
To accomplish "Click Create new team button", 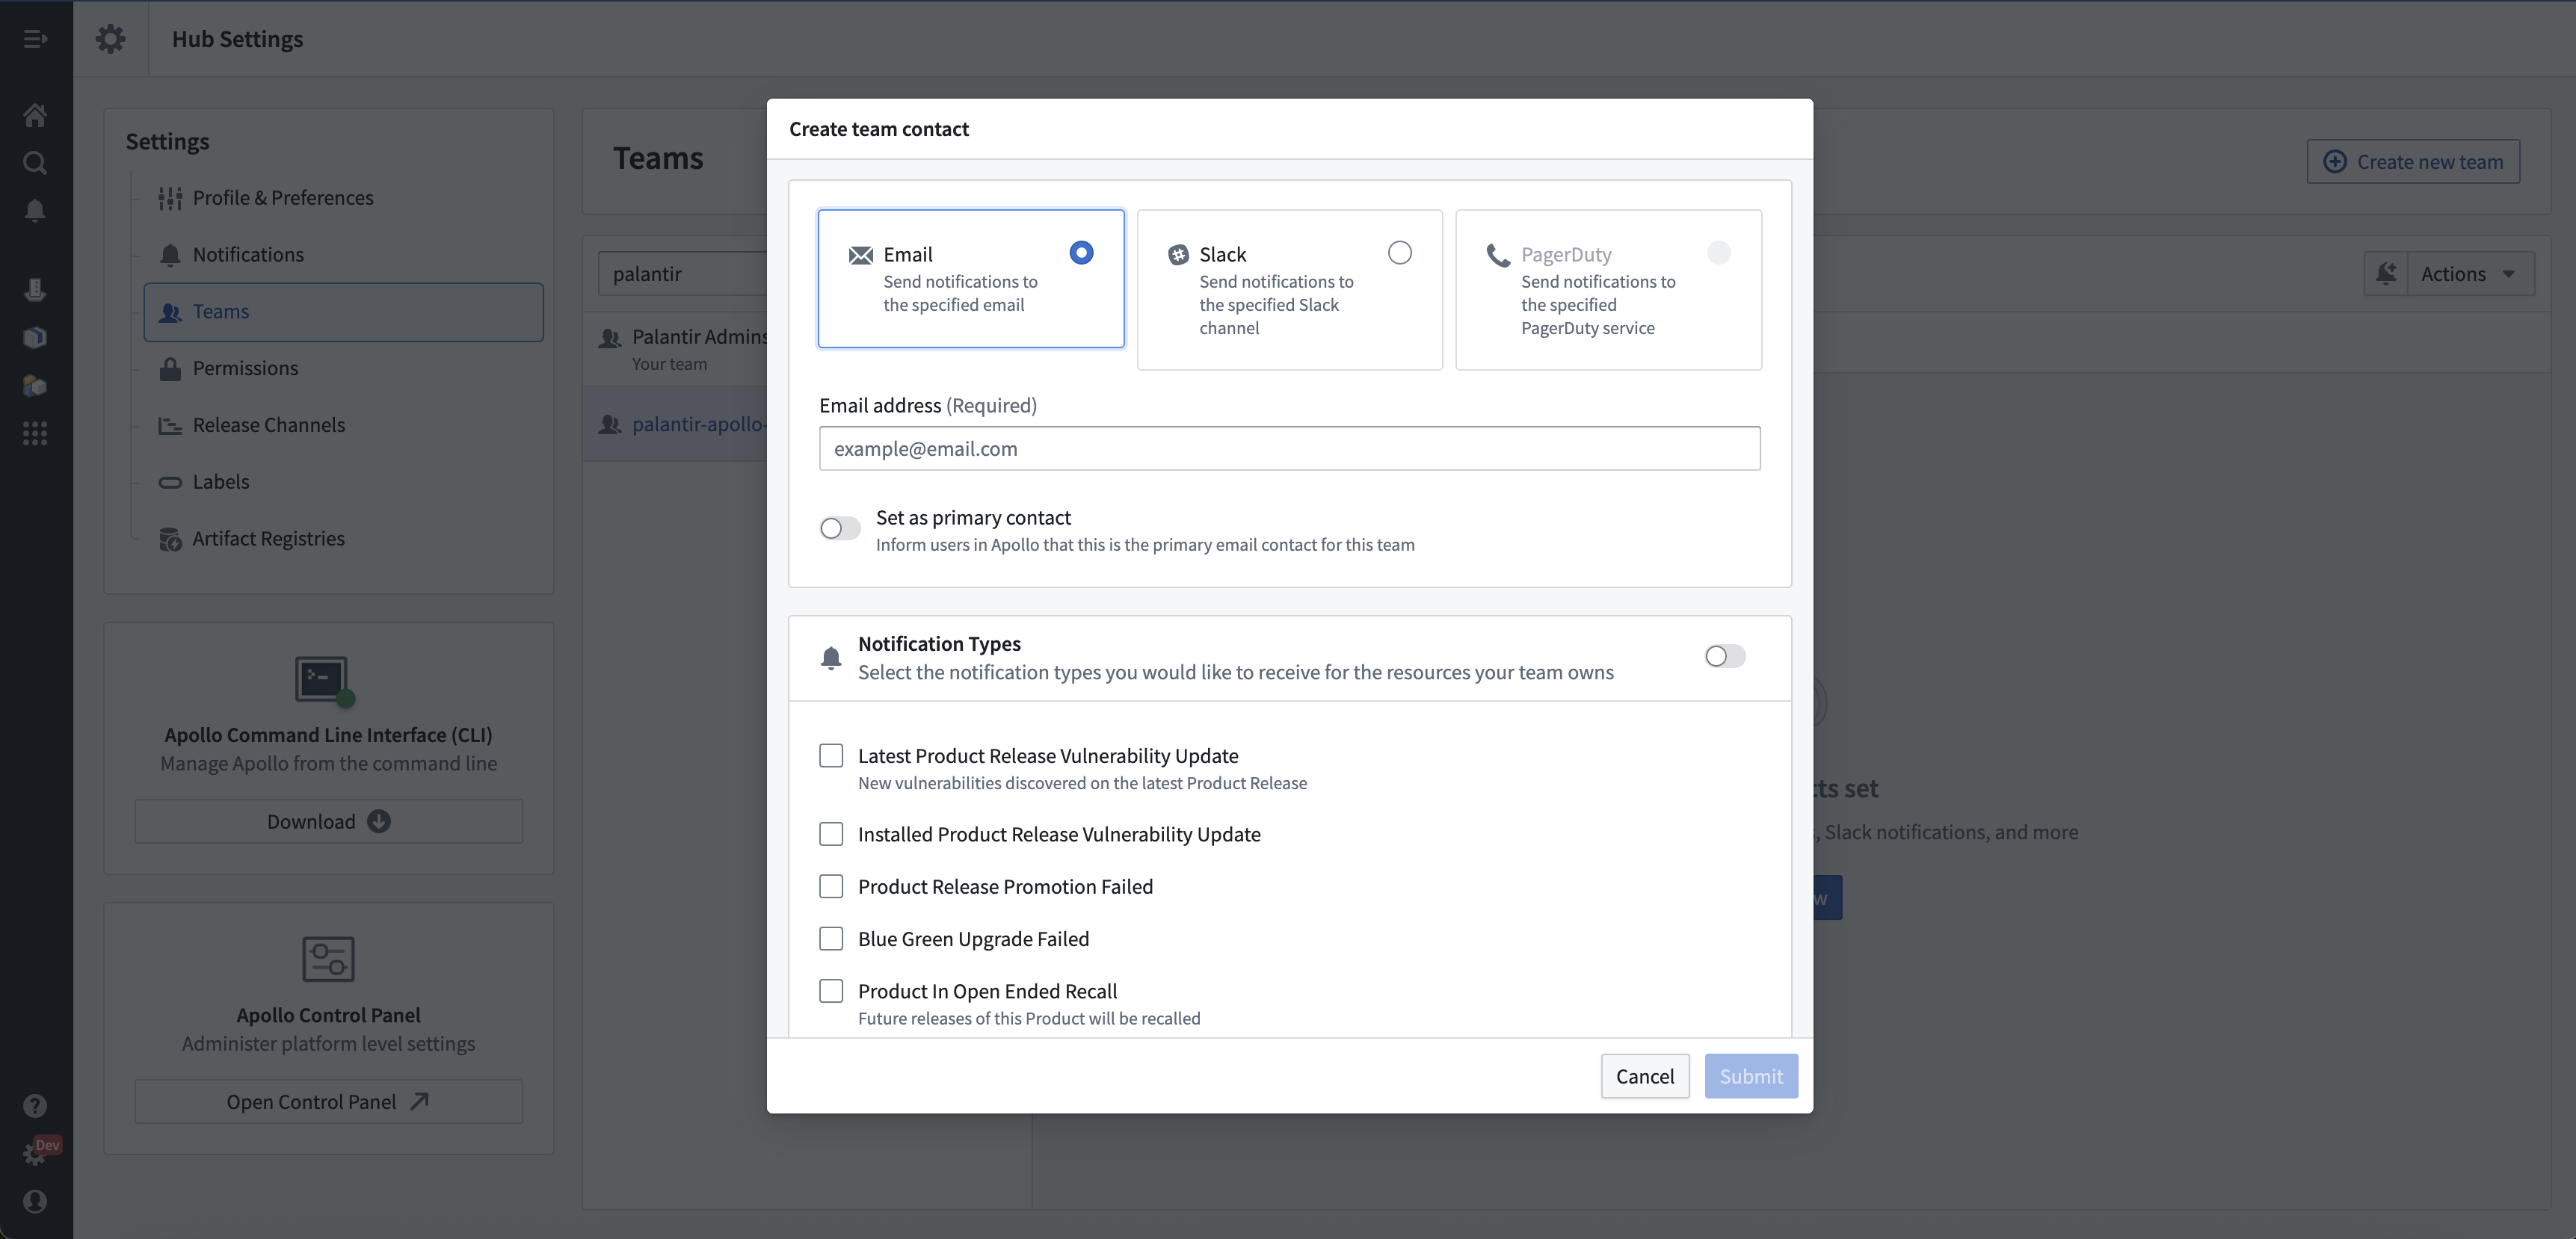I will point(2413,161).
